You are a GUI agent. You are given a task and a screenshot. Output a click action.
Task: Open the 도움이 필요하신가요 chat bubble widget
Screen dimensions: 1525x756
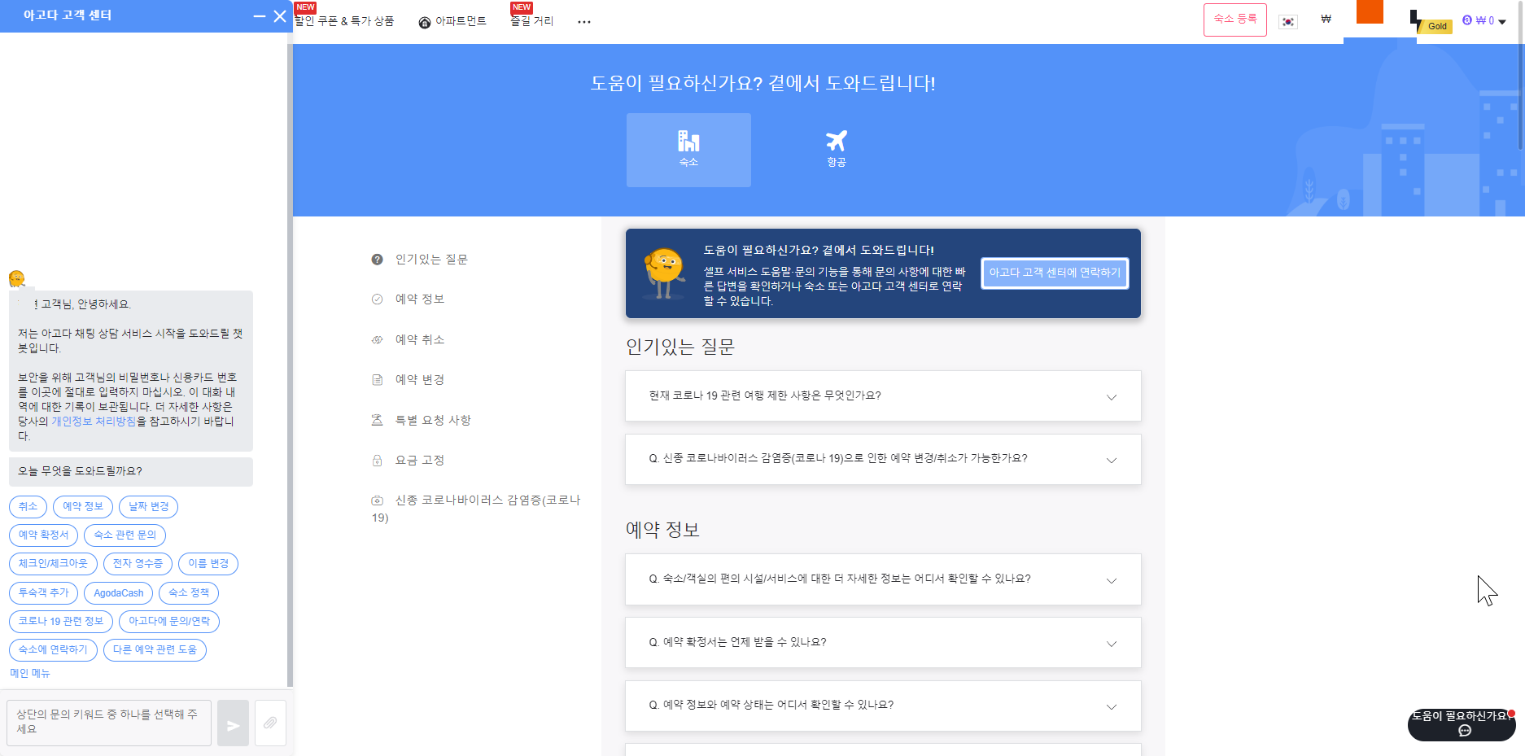point(1462,724)
